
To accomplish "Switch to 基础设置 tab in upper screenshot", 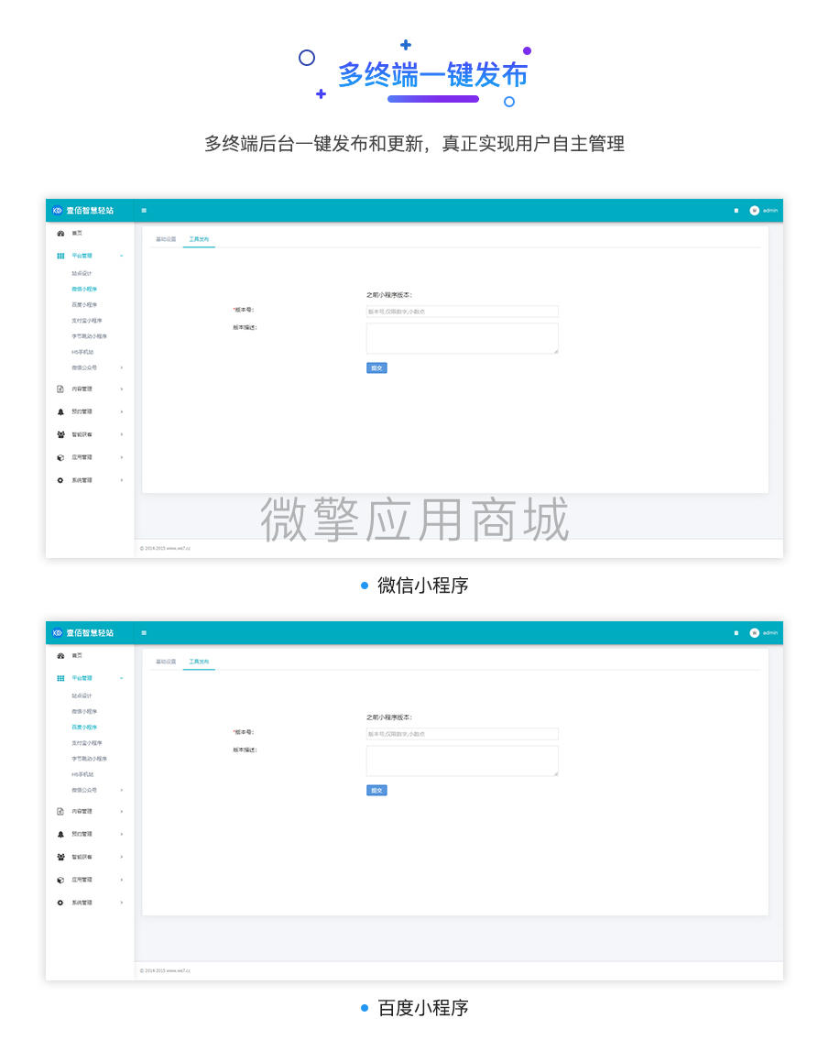I will pyautogui.click(x=166, y=239).
